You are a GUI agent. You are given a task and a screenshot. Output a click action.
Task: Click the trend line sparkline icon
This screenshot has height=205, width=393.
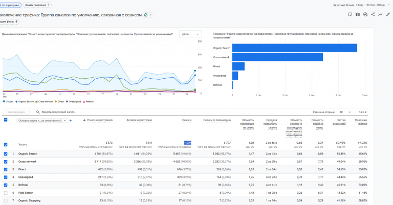pyautogui.click(x=380, y=14)
